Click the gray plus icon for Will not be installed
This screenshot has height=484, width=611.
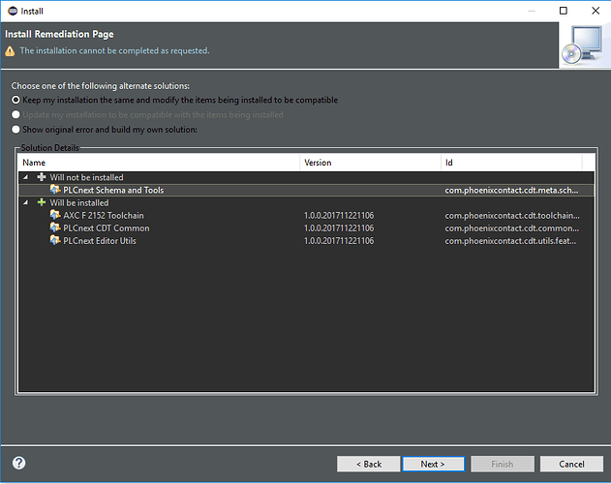tap(42, 177)
